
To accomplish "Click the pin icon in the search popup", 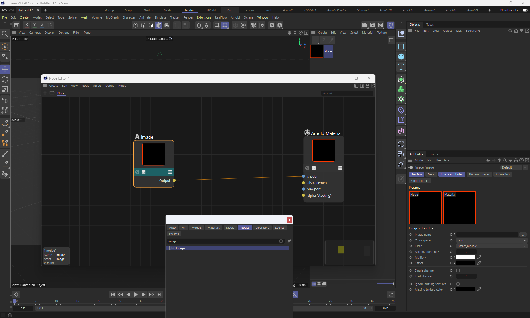I will [289, 241].
